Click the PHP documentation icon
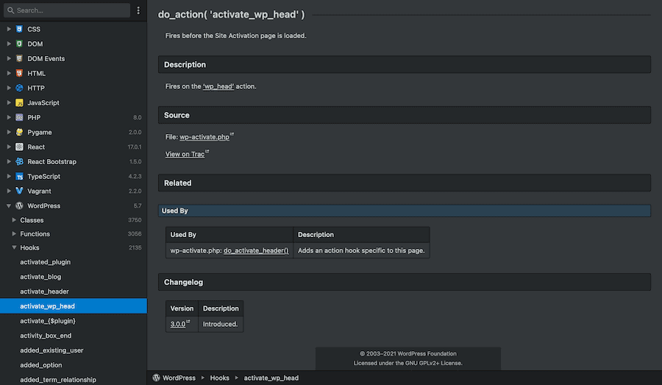662x385 pixels. point(19,118)
